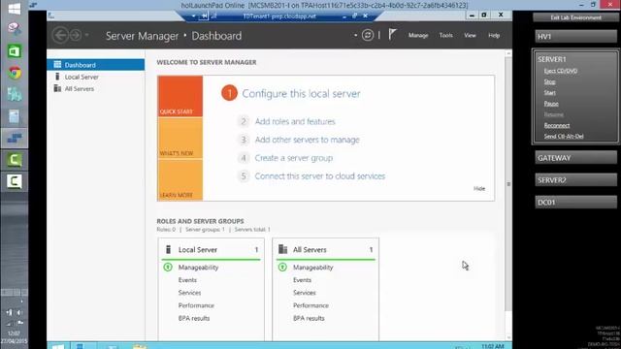Open Chrome from the host taskbar

(15, 73)
